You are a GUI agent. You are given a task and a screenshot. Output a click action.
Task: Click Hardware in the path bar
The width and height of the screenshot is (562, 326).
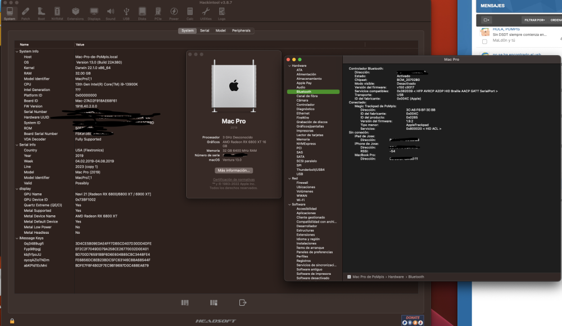point(396,277)
